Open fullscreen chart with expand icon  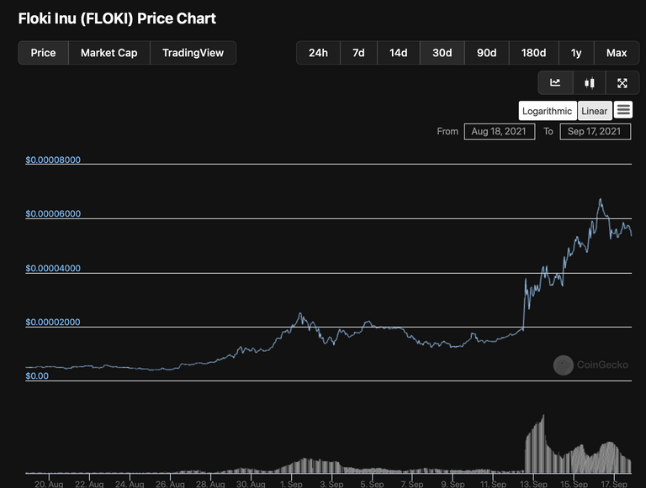coord(622,82)
